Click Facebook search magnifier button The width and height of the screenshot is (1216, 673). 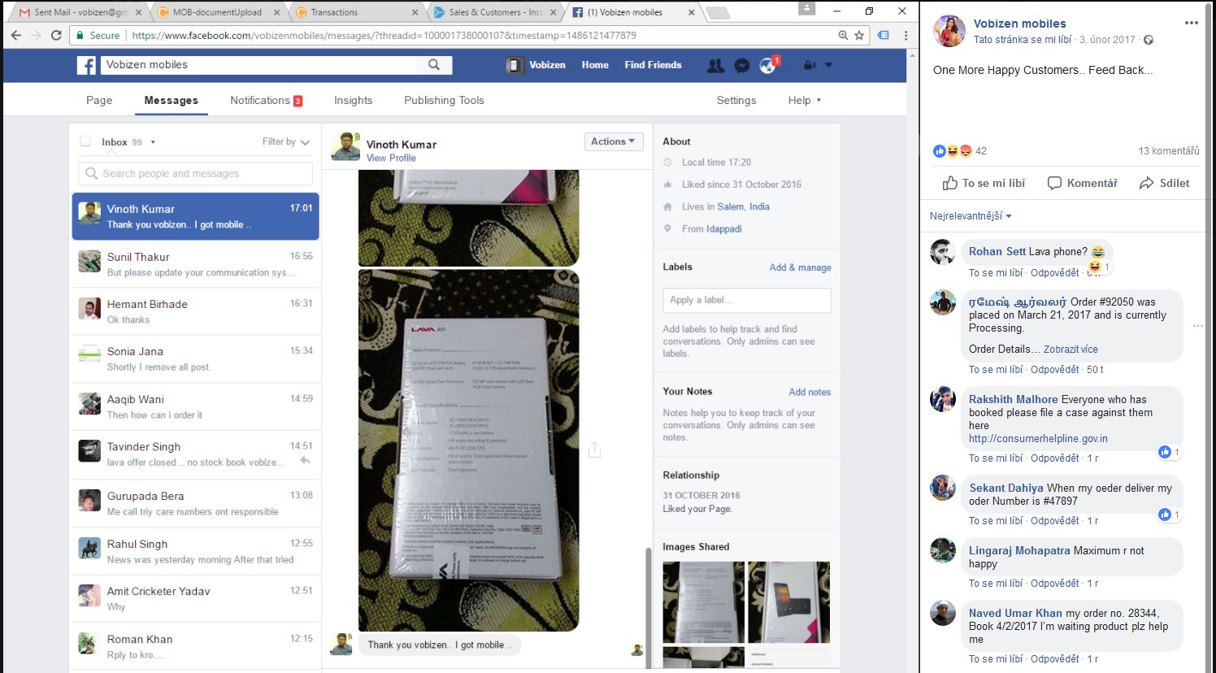tap(434, 65)
